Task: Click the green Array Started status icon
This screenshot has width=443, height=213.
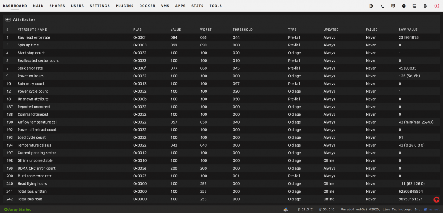Action: pos(6,209)
